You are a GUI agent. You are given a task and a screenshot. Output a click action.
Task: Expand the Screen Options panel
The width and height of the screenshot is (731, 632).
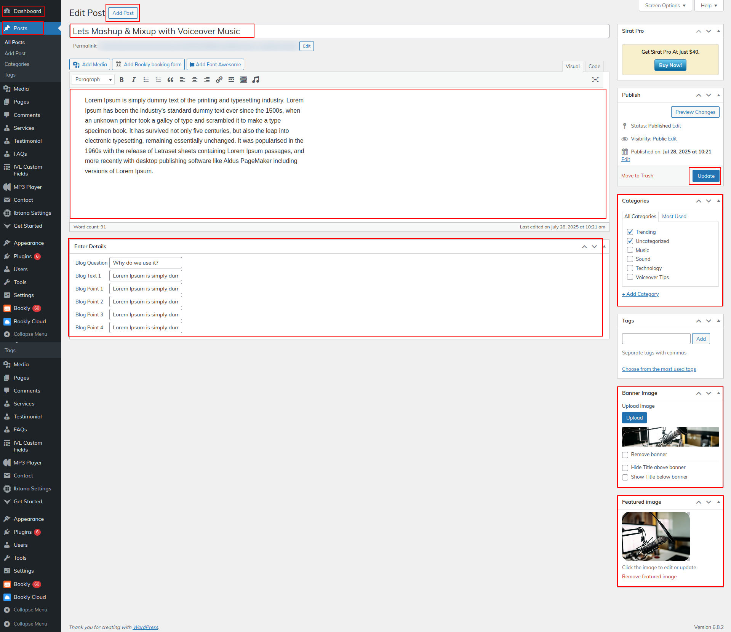coord(665,6)
